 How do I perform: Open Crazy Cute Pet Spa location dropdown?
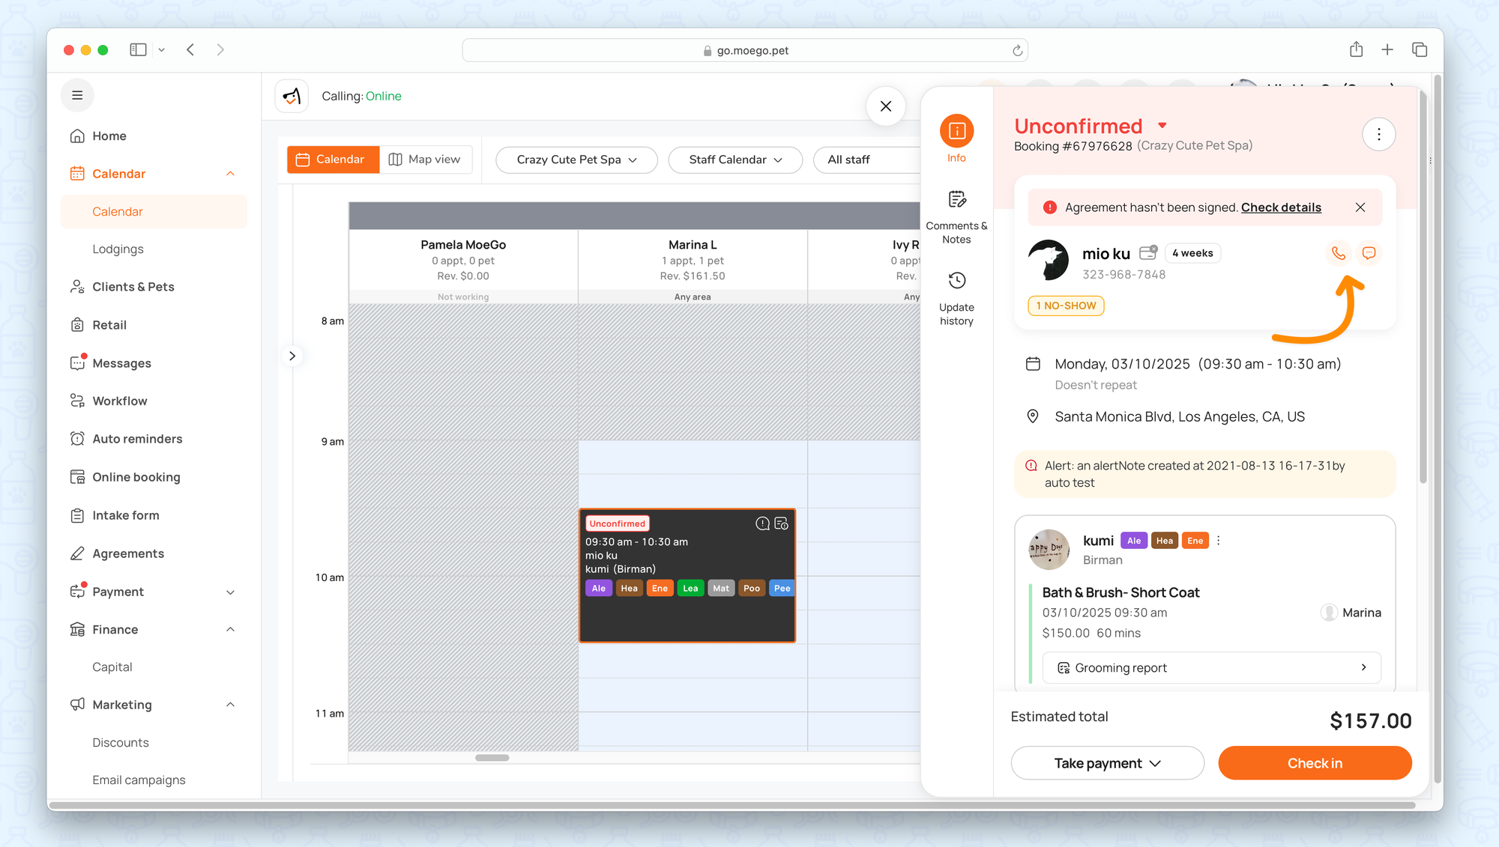(x=576, y=160)
